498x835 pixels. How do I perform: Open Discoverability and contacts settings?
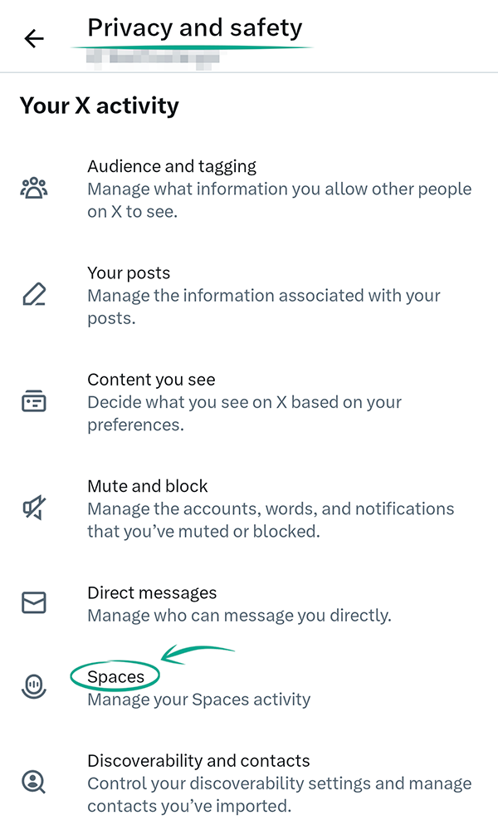pyautogui.click(x=198, y=760)
